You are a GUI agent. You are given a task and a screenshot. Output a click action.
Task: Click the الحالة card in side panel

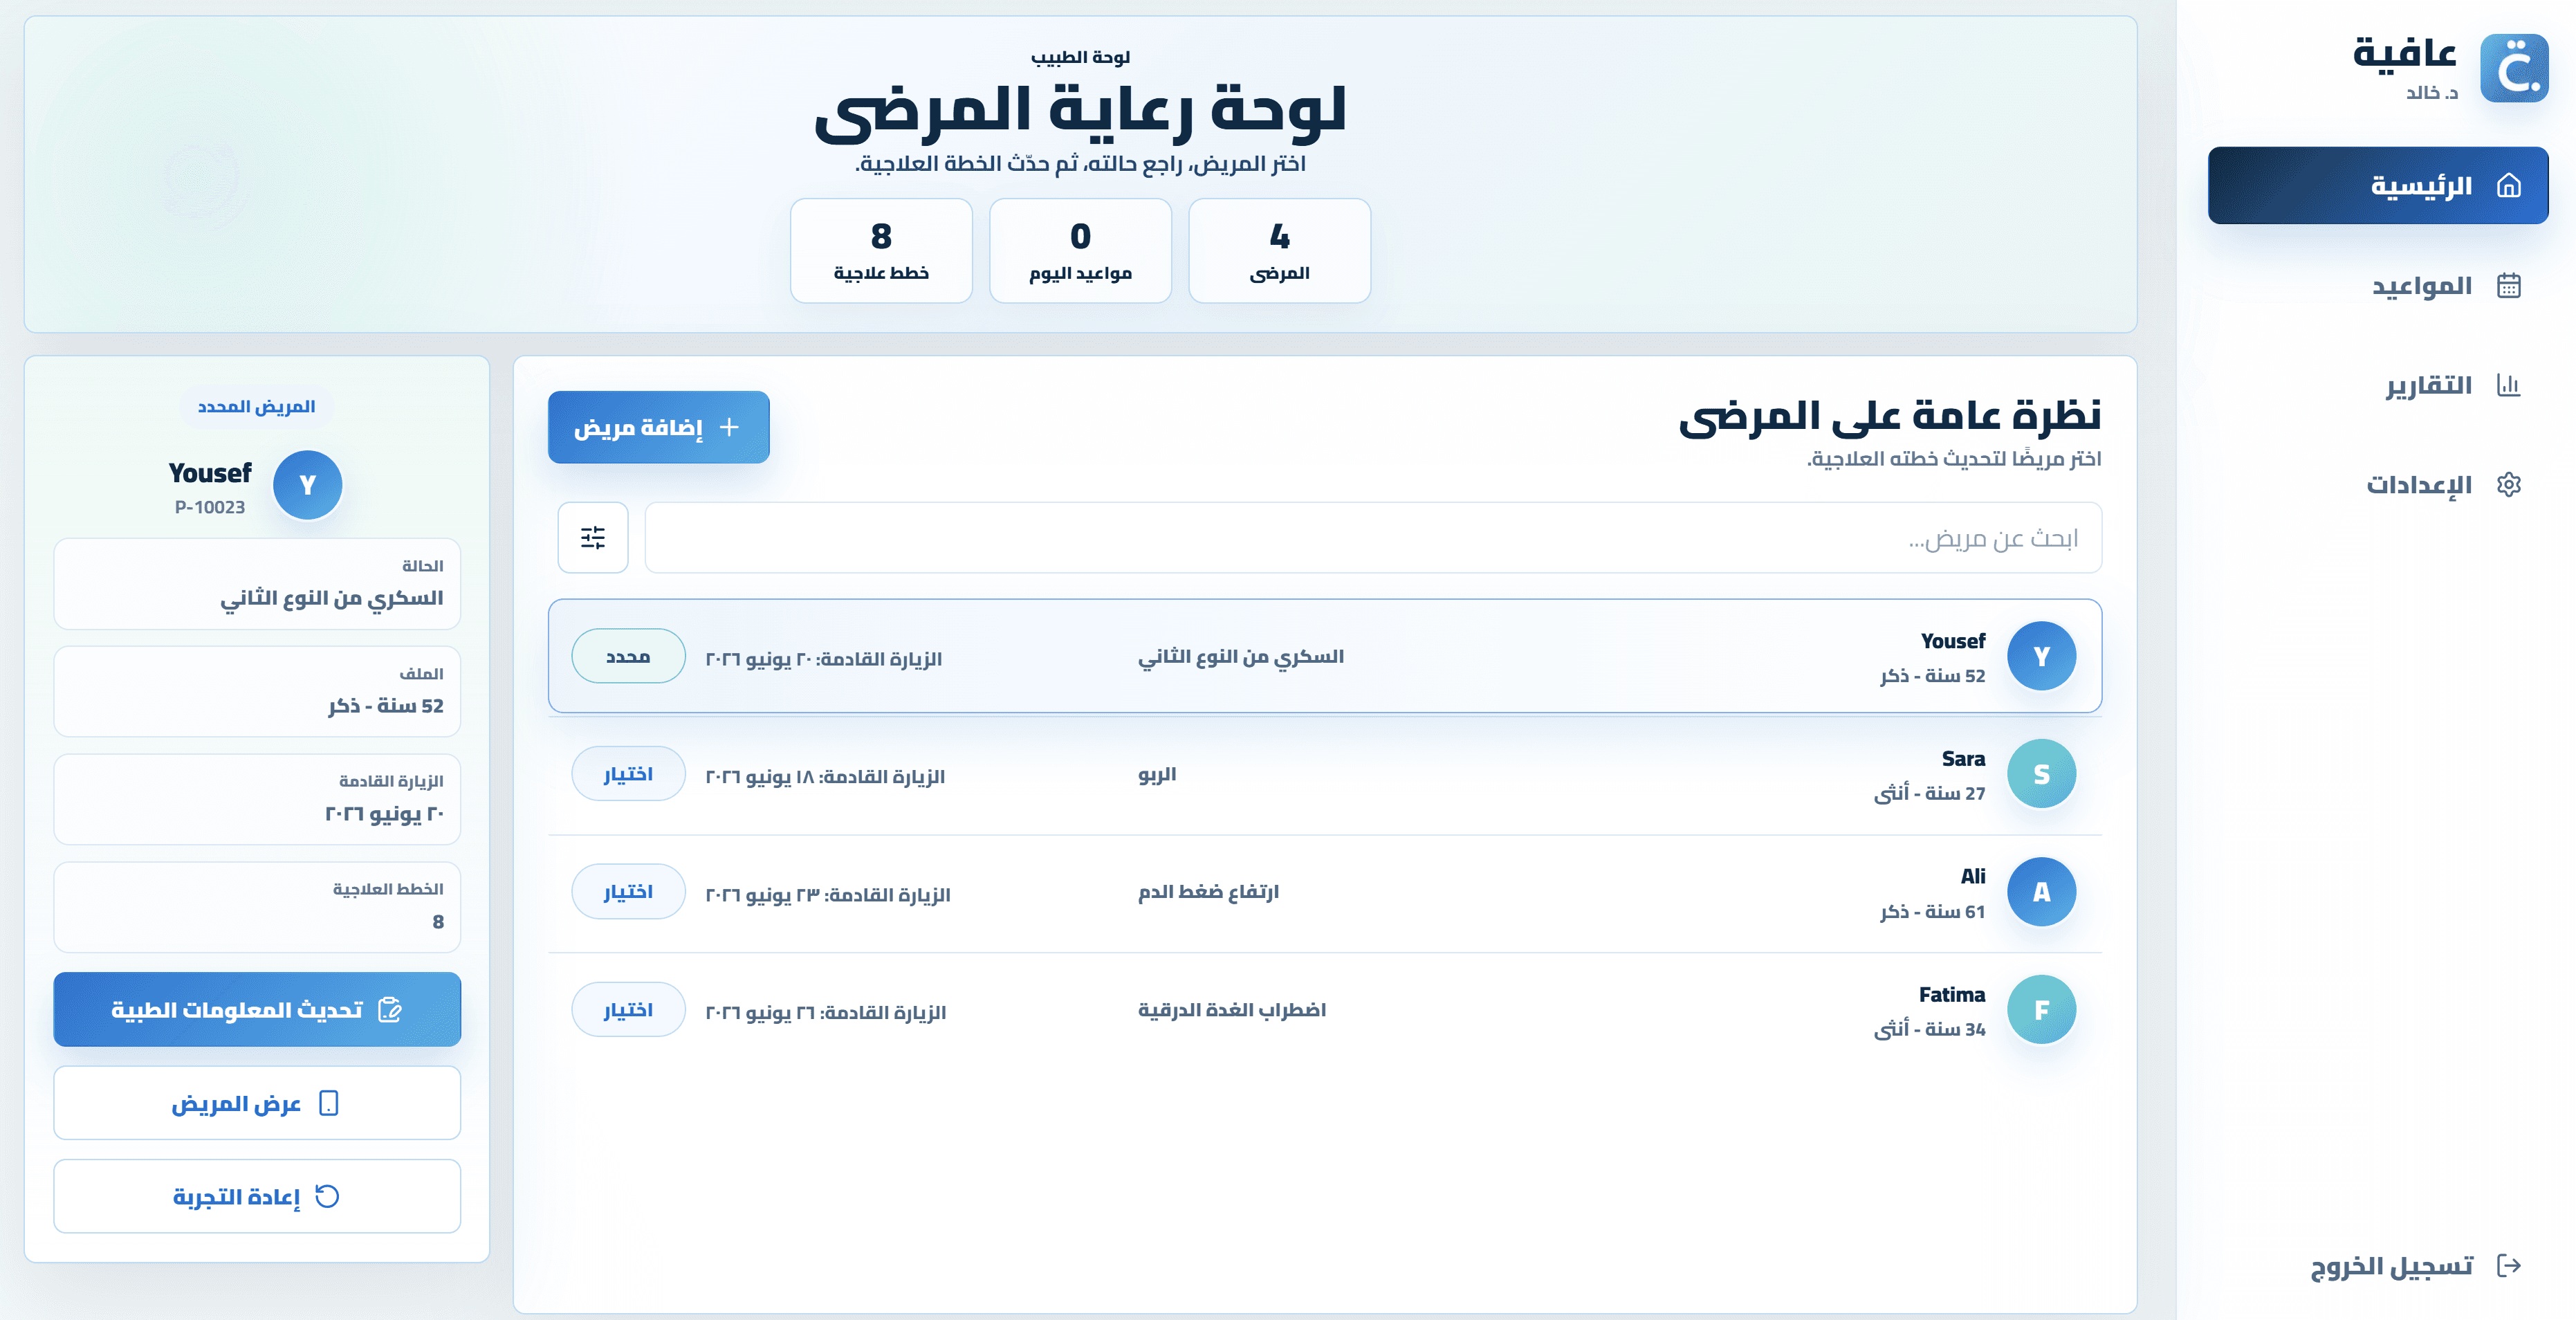[x=257, y=584]
